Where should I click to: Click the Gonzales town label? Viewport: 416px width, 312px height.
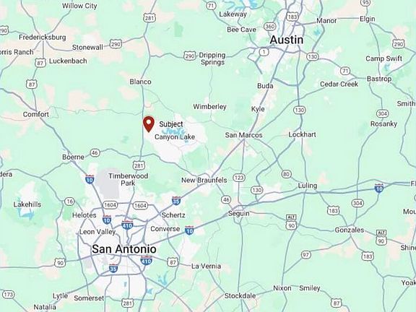pyautogui.click(x=349, y=230)
